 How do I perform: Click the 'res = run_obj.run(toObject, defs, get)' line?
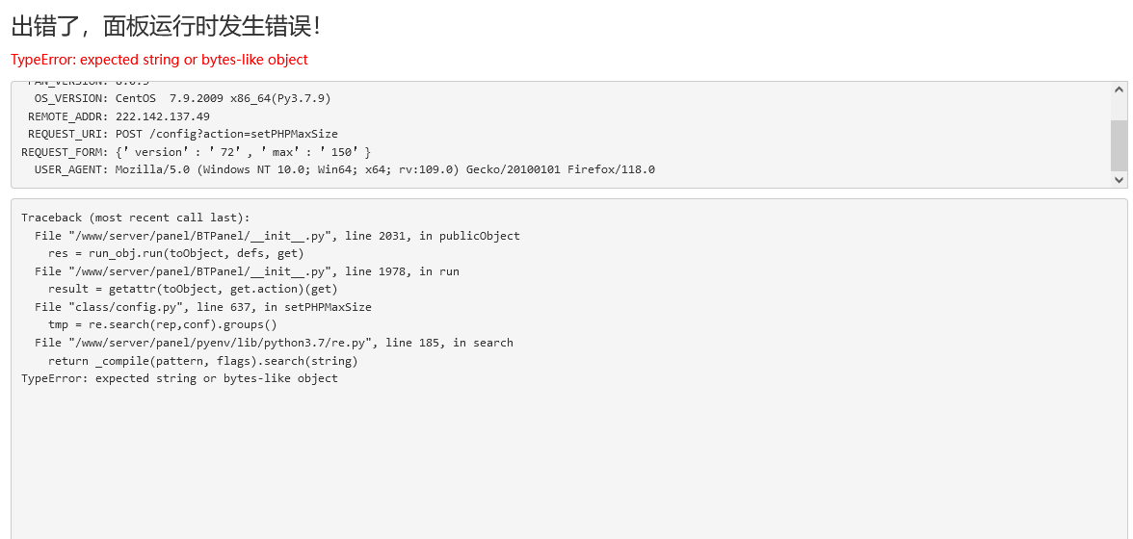click(175, 253)
